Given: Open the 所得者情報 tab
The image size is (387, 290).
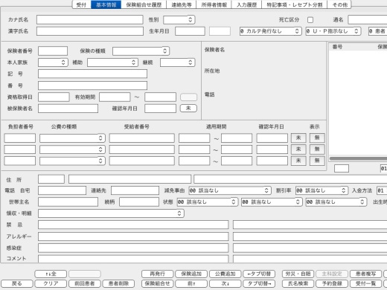Looking at the screenshot, I should click(x=214, y=4).
